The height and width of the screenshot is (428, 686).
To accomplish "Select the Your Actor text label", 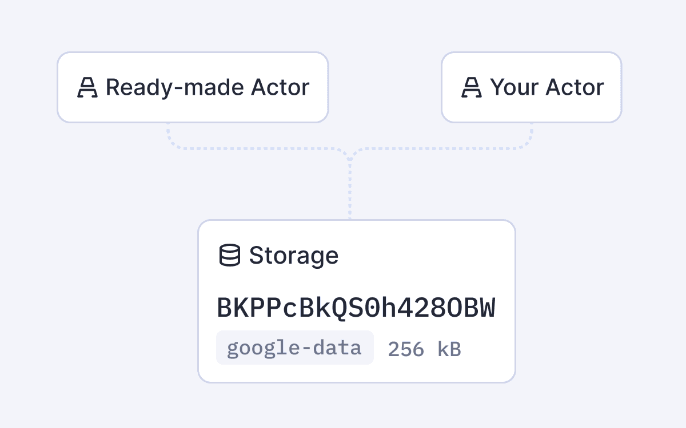I will click(547, 87).
